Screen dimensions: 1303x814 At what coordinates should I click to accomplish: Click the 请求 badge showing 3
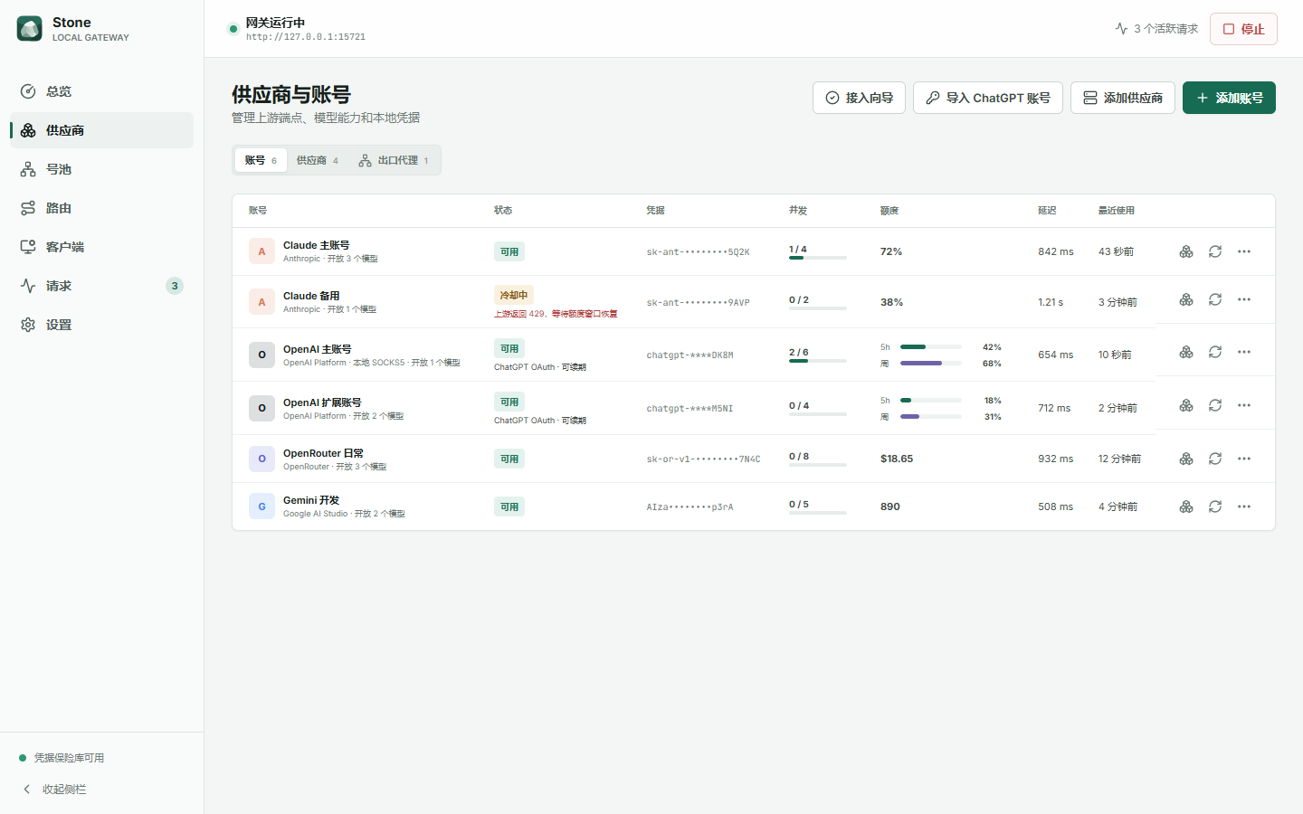(175, 286)
